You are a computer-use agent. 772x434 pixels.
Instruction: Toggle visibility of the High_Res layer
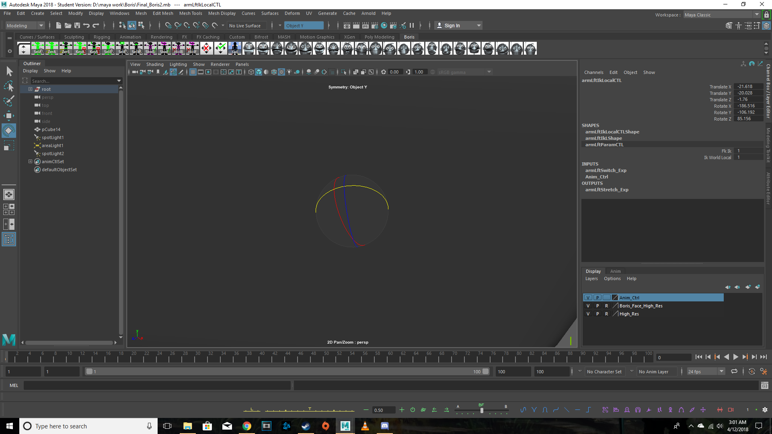pyautogui.click(x=588, y=313)
